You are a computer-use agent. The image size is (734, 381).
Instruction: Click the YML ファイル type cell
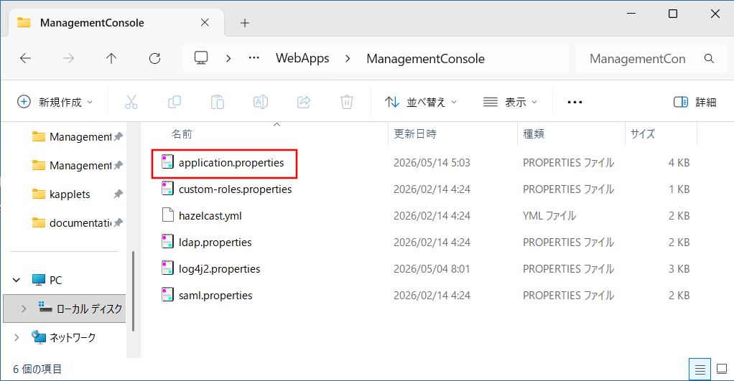549,216
